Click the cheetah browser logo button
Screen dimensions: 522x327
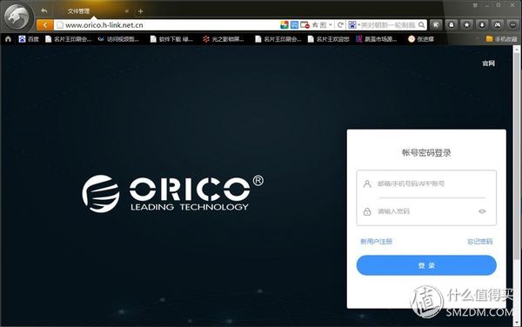coord(18,17)
